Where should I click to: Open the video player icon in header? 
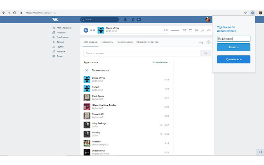point(139,19)
